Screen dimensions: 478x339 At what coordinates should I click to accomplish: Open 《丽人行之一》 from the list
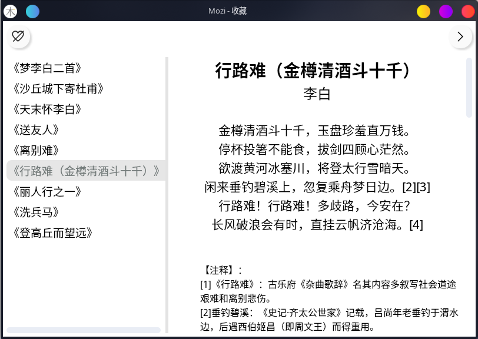coord(86,192)
